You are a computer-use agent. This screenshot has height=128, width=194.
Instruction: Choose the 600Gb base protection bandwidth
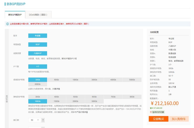[x=38, y=84]
